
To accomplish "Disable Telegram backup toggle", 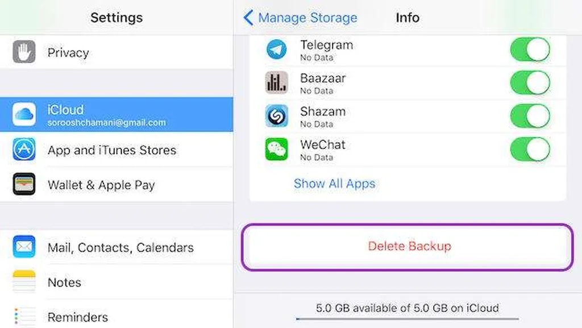I will pyautogui.click(x=530, y=50).
